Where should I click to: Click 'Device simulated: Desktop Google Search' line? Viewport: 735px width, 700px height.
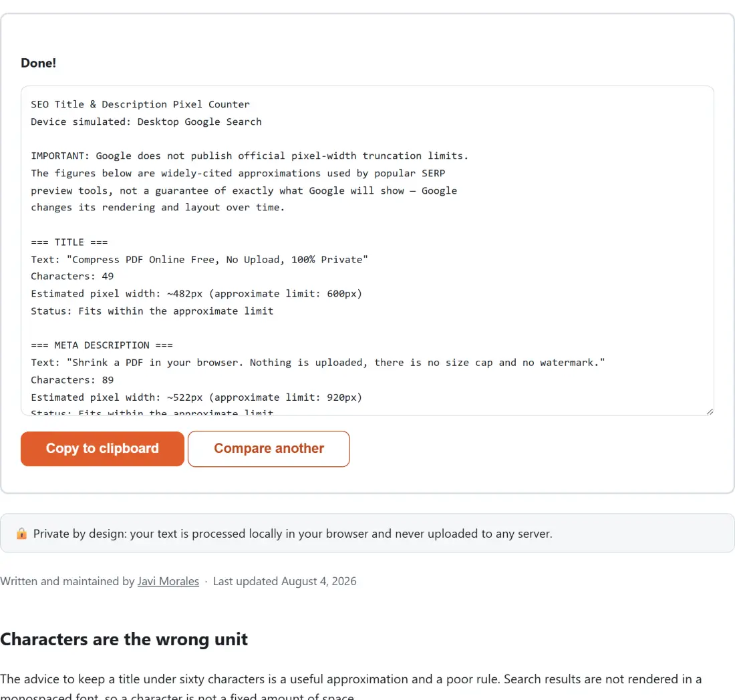coord(146,122)
